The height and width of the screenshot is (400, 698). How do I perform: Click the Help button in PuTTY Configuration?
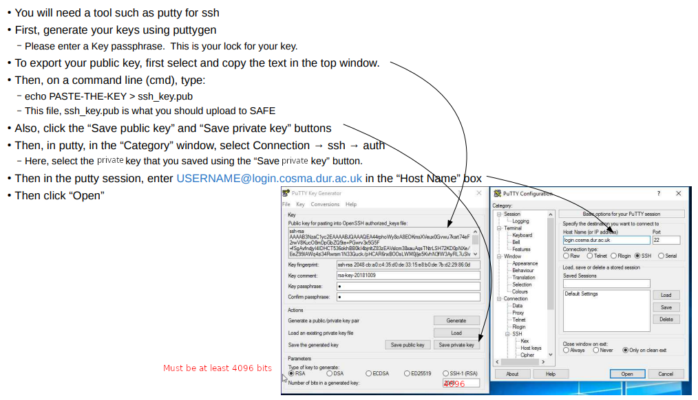[551, 374]
